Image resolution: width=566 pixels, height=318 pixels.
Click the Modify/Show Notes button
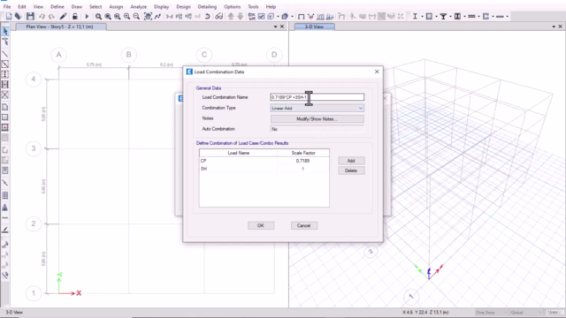pyautogui.click(x=317, y=119)
